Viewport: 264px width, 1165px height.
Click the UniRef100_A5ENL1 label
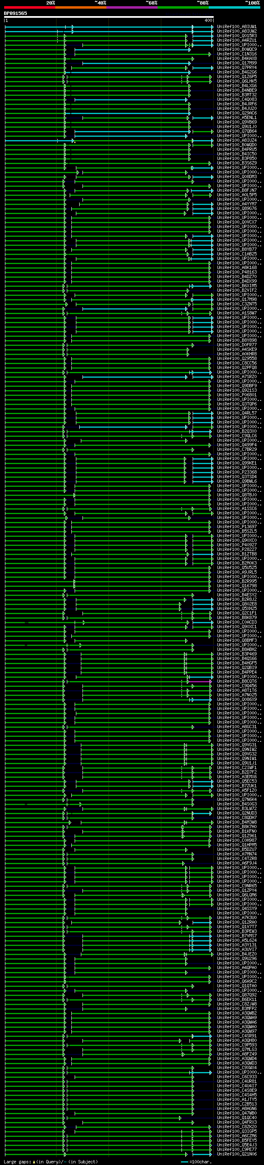[236, 118]
